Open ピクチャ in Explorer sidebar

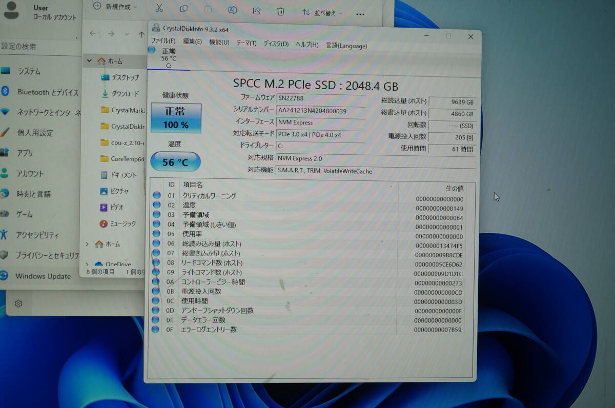click(115, 191)
